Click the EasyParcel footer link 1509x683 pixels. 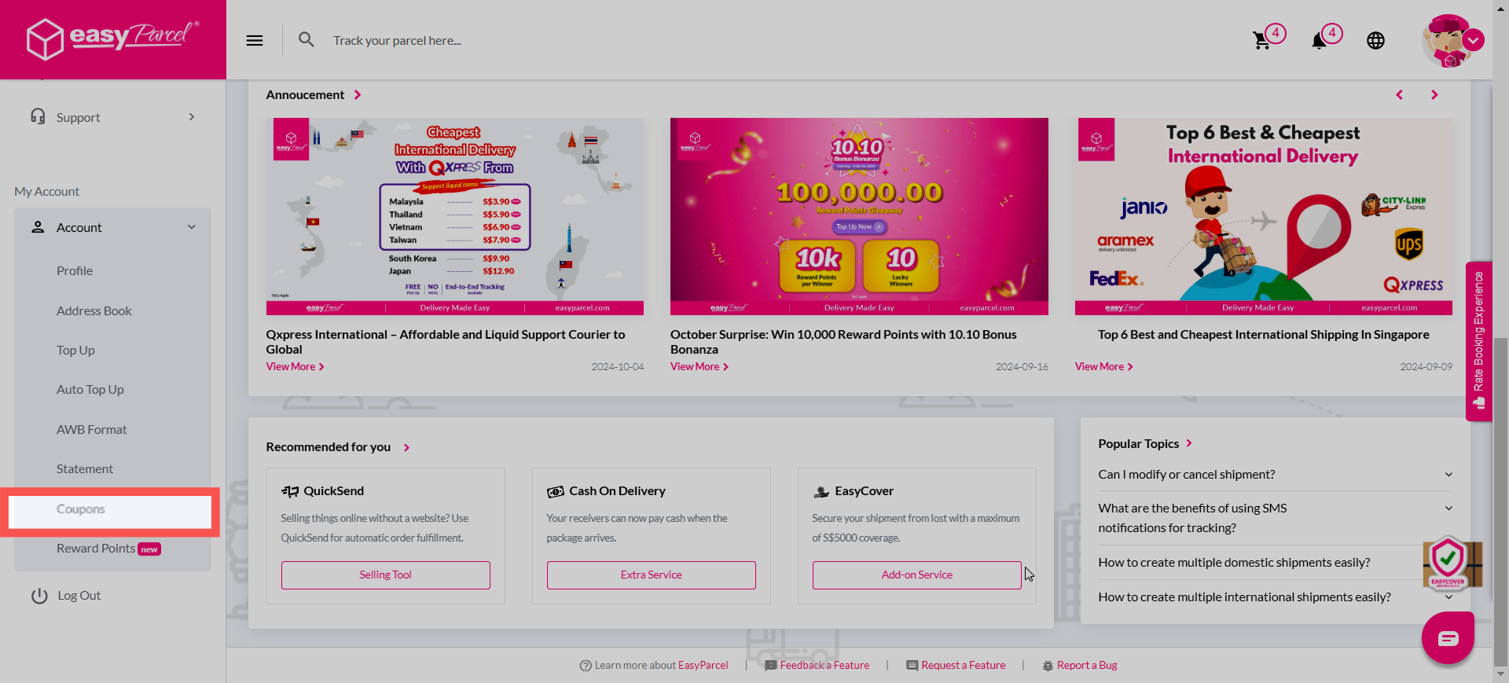click(x=703, y=666)
